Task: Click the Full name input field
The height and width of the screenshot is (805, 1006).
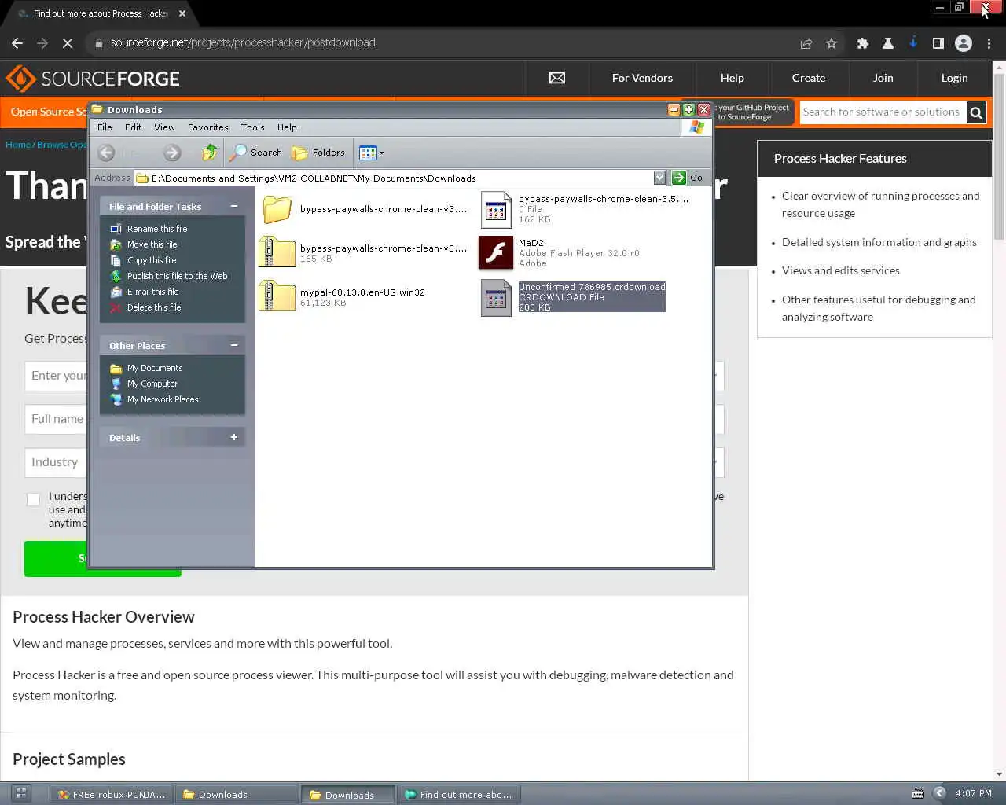Action: coord(57,419)
